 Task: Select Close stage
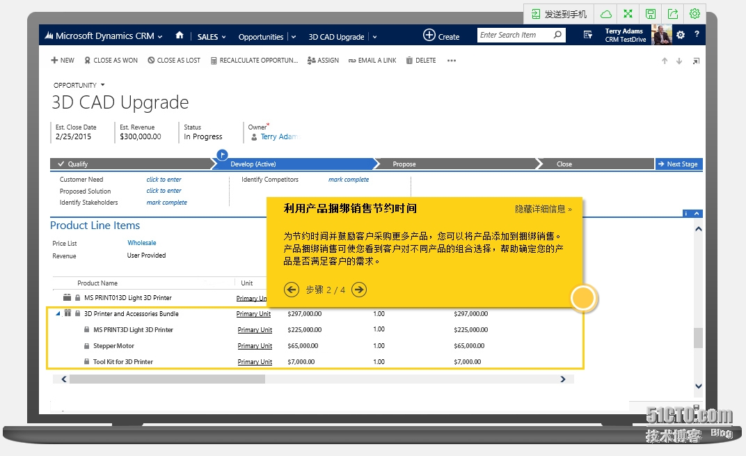pos(597,164)
